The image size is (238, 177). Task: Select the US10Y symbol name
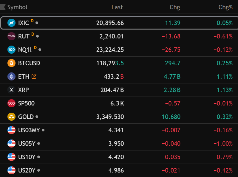27,157
